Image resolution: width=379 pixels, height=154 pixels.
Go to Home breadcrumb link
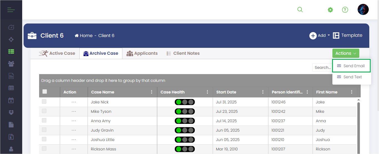coord(84,36)
